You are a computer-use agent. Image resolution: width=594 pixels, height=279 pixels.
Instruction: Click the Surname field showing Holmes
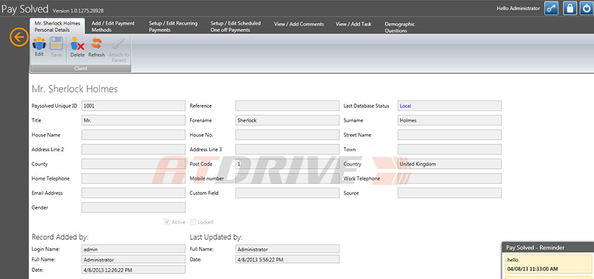(x=449, y=120)
